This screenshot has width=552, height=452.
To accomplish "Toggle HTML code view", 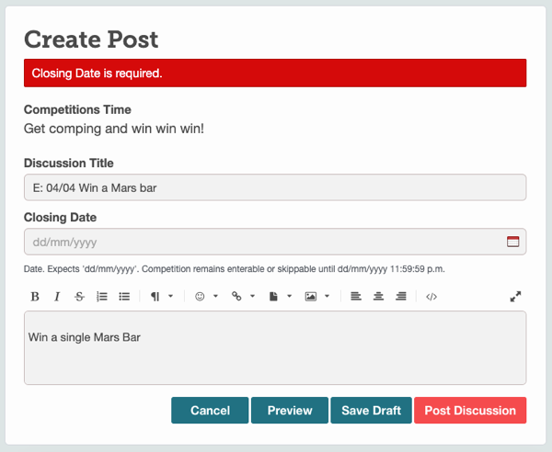I will tap(431, 297).
